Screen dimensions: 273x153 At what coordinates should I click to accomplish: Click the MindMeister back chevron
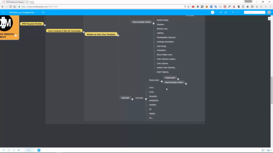(x=3, y=12)
